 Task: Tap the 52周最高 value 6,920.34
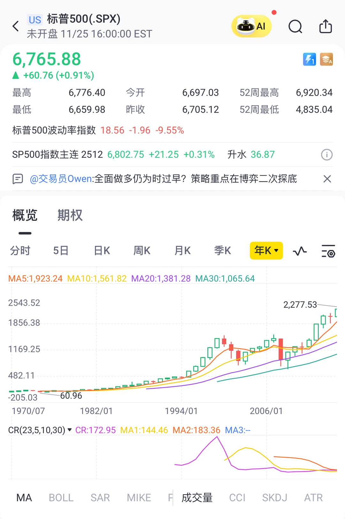coord(314,93)
